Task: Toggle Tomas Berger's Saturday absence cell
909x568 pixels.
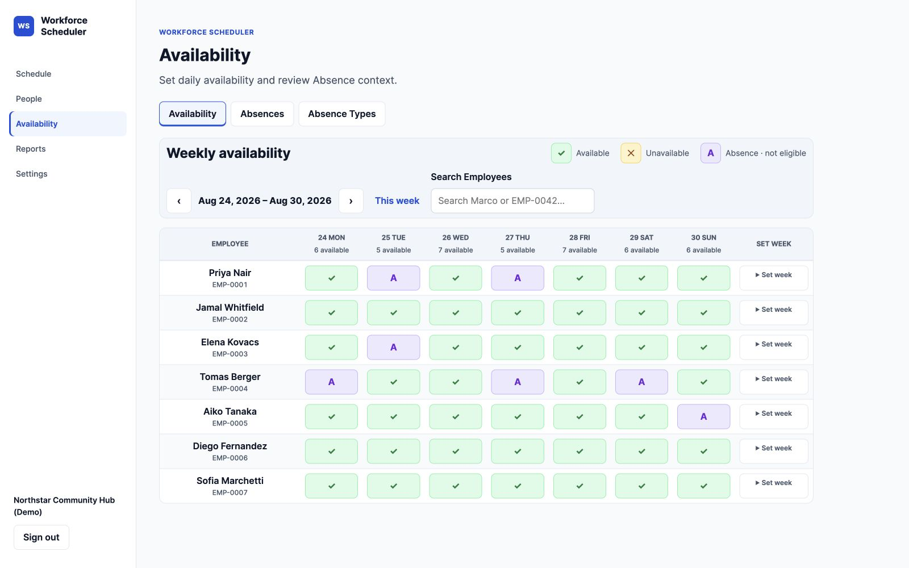Action: [x=642, y=382]
